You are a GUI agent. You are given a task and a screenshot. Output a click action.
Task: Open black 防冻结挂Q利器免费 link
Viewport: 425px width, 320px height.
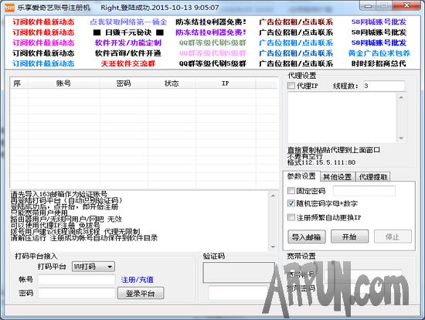211,22
